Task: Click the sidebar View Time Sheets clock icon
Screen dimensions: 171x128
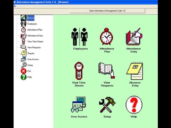Action: (24, 42)
